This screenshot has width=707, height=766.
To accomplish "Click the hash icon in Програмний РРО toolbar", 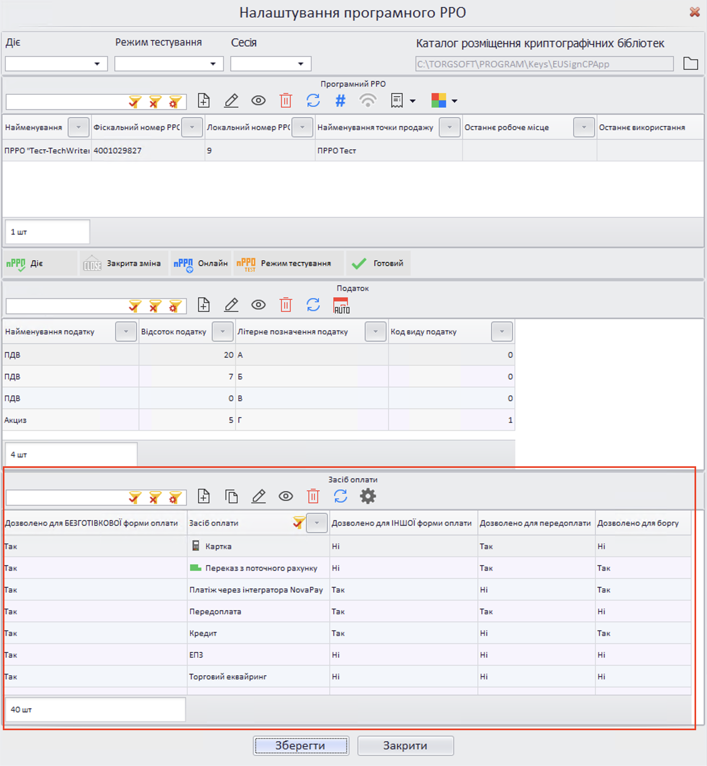I will click(x=340, y=101).
